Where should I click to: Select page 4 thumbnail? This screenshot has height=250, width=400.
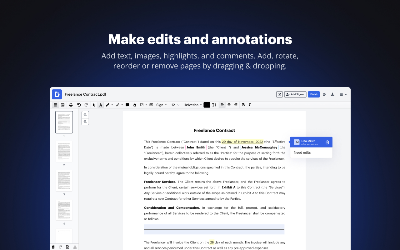click(64, 210)
